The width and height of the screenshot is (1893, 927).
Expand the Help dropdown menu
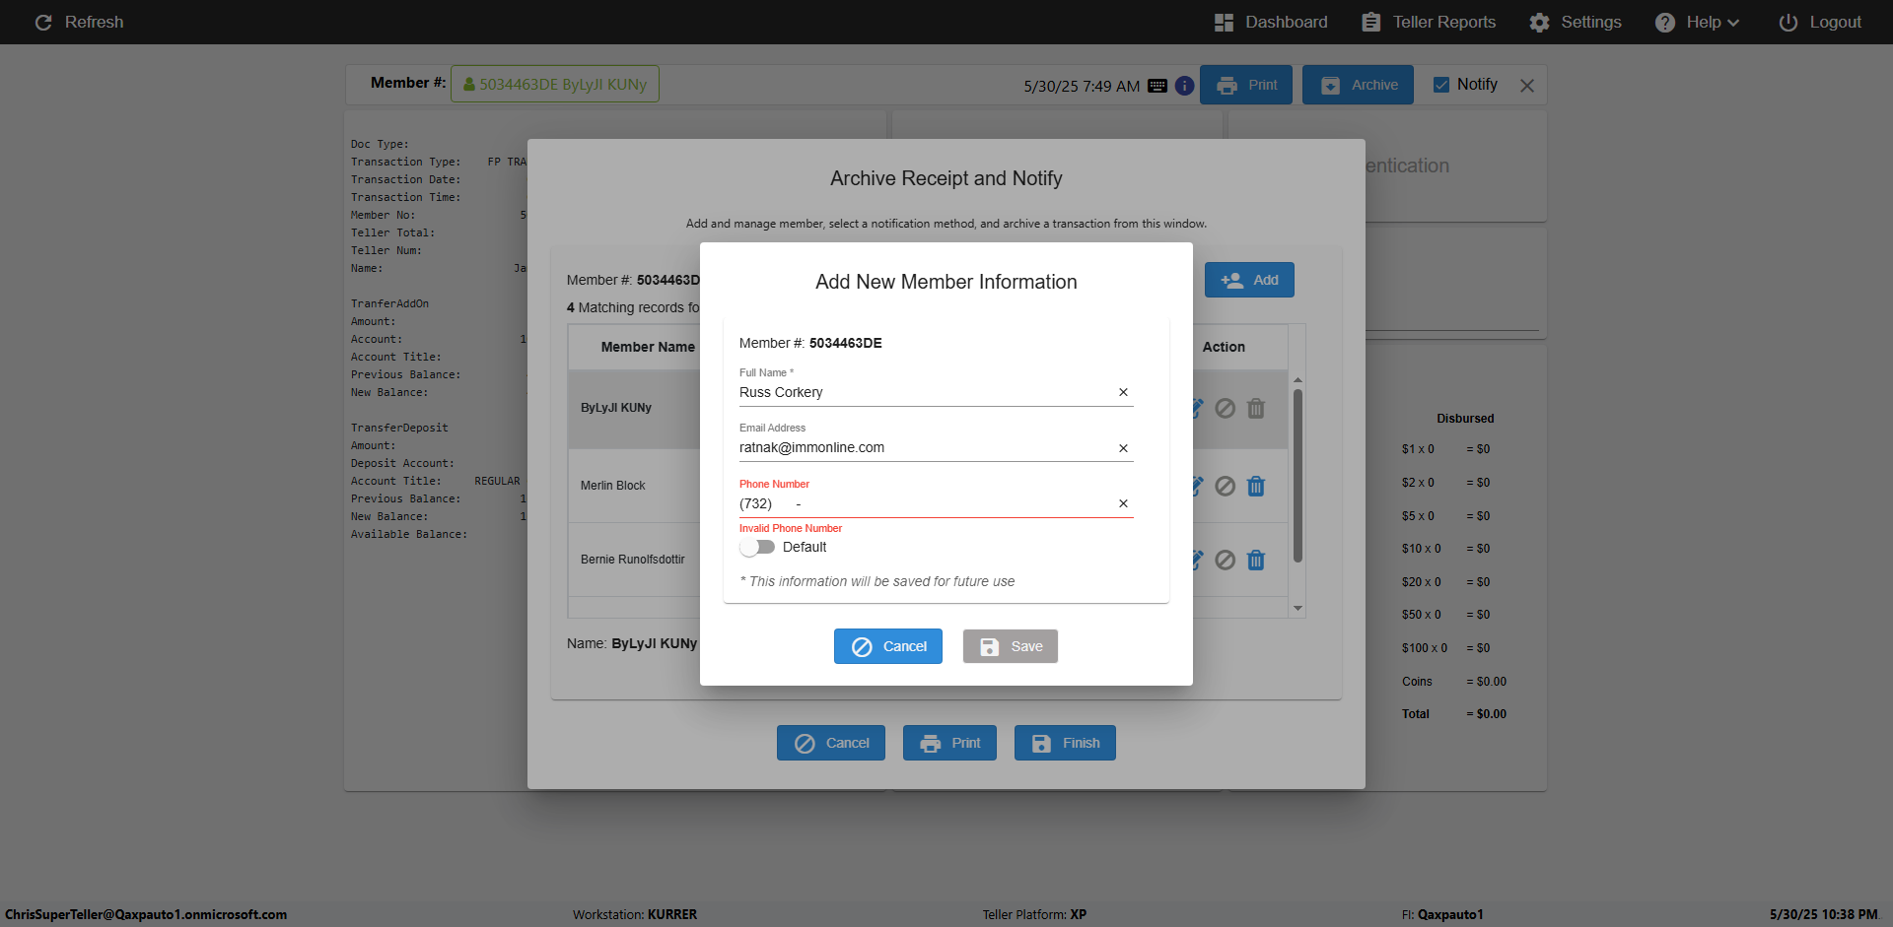pos(1697,22)
